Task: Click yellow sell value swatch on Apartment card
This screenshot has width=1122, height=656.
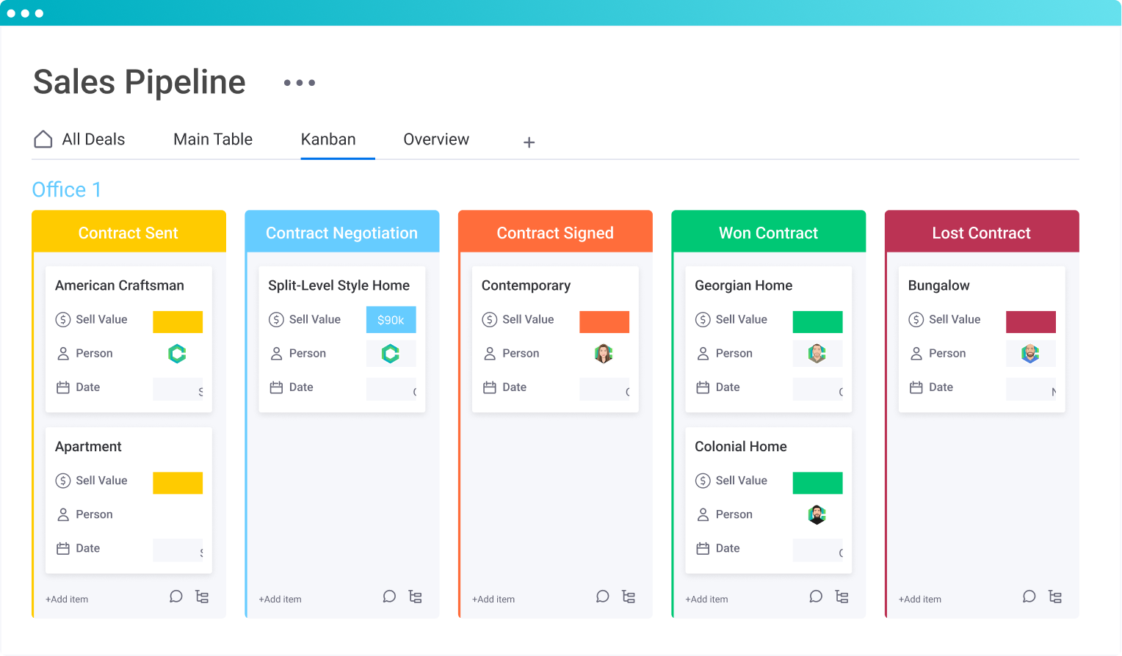Action: (x=178, y=483)
